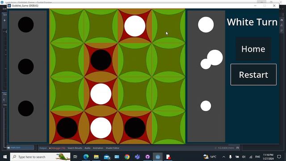Click the White Turn status label
The width and height of the screenshot is (286, 161).
tap(252, 22)
